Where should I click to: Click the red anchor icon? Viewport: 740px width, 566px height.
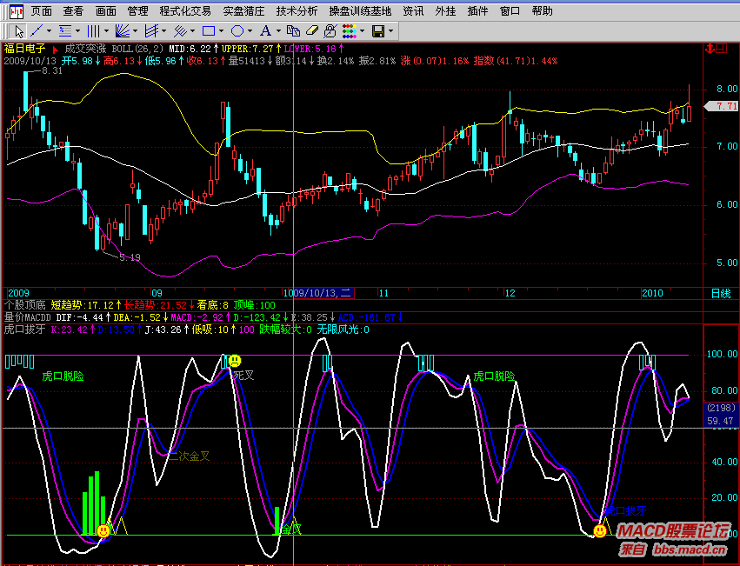(x=709, y=48)
